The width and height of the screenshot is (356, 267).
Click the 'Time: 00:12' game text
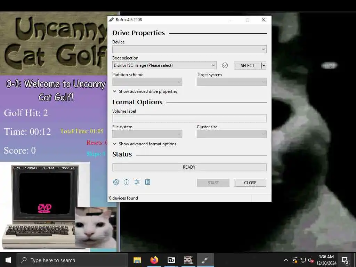point(27,132)
